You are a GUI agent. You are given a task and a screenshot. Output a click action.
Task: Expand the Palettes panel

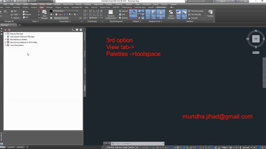(x=137, y=22)
